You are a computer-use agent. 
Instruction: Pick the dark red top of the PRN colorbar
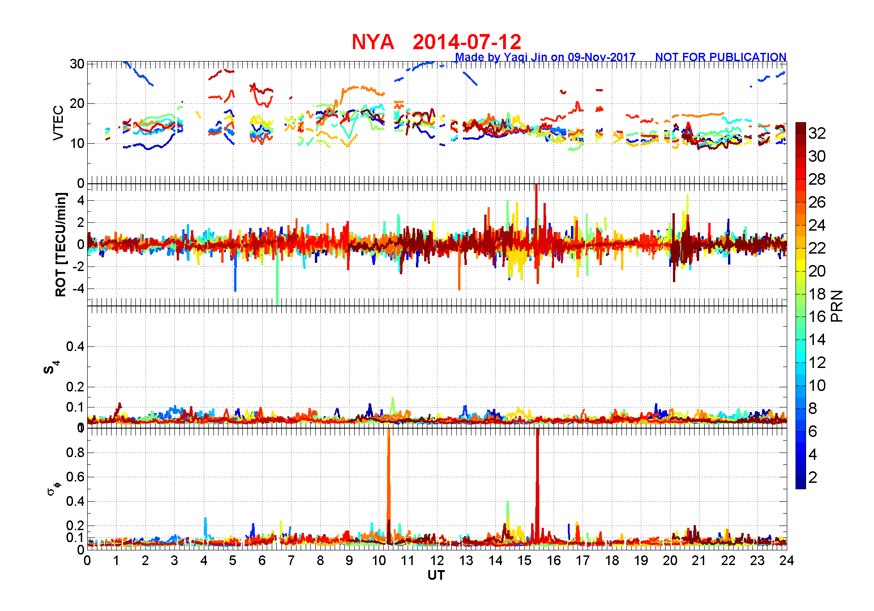point(801,127)
